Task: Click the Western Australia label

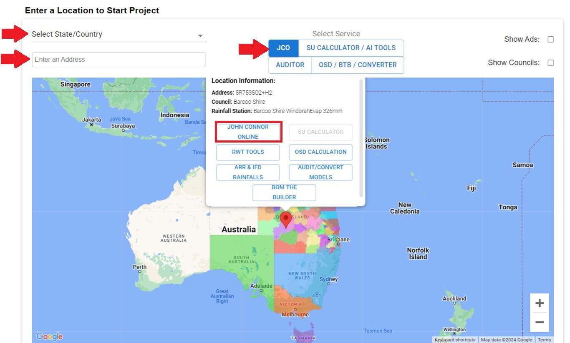Action: point(174,238)
